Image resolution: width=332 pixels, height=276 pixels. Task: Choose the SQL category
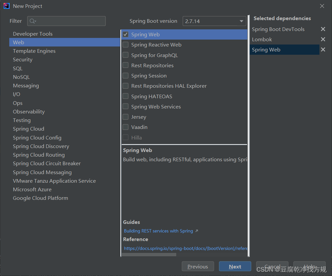(x=64, y=68)
